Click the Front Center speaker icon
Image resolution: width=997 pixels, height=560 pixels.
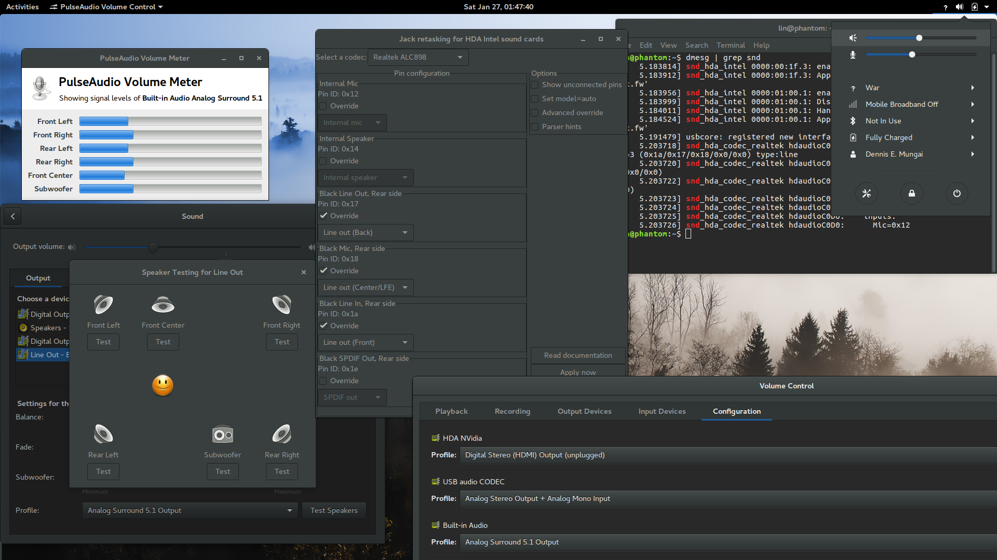pyautogui.click(x=163, y=305)
